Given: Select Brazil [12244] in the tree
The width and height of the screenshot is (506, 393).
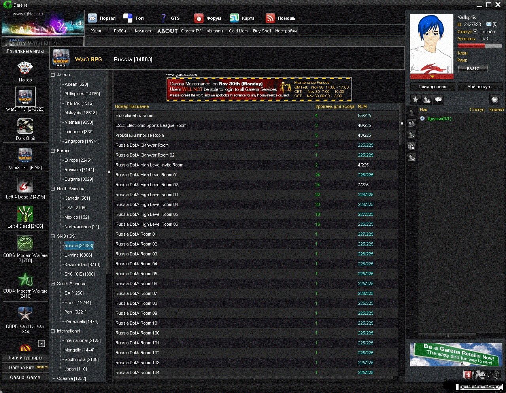Looking at the screenshot, I should click(77, 302).
